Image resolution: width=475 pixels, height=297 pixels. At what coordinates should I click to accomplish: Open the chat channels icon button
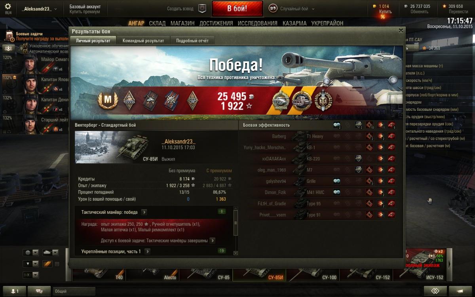point(40,291)
